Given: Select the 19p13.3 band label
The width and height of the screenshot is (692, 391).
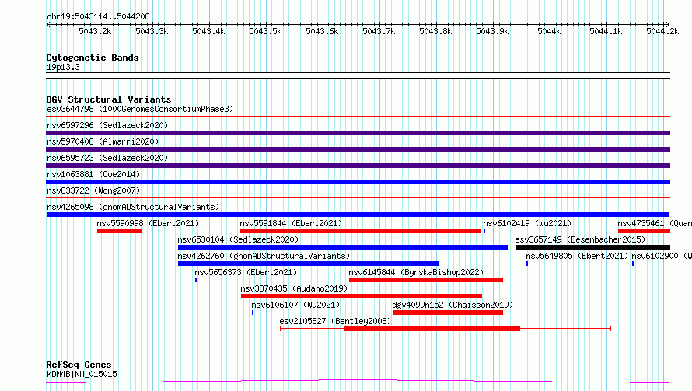Looking at the screenshot, I should click(63, 67).
